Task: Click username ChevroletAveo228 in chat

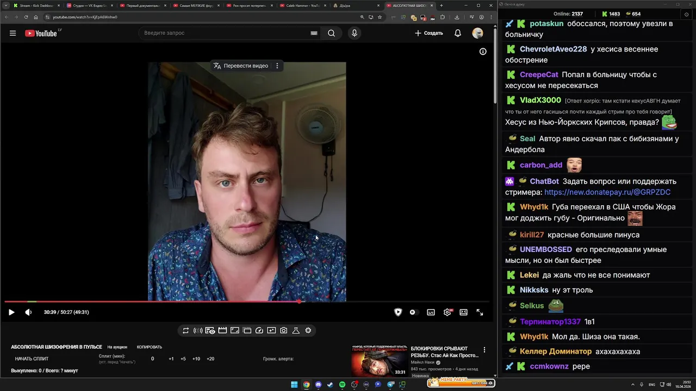Action: (553, 49)
